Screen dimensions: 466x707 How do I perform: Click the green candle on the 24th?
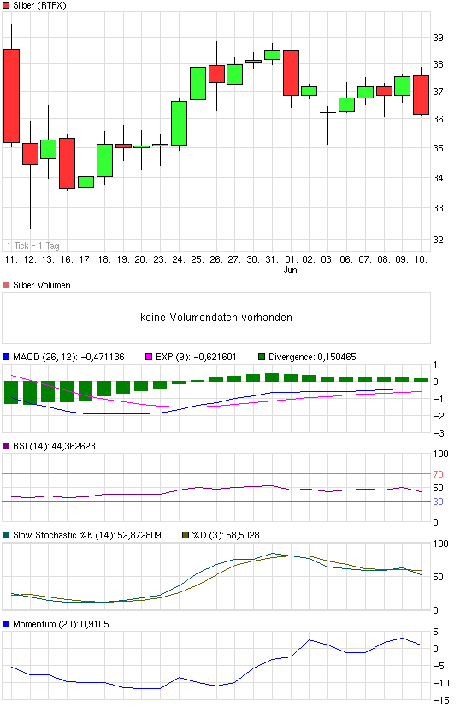pyautogui.click(x=180, y=123)
